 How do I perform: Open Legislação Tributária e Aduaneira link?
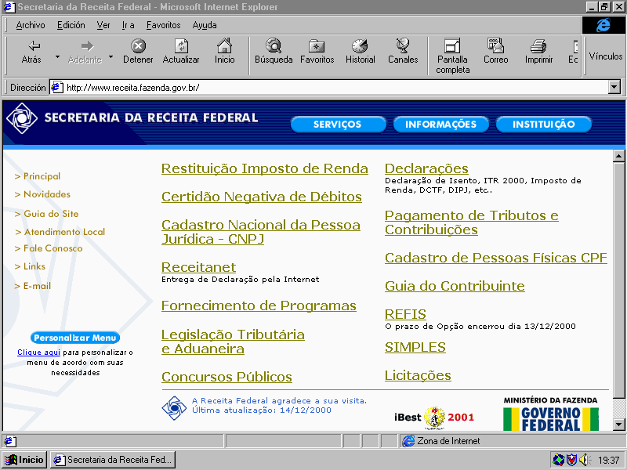pyautogui.click(x=233, y=342)
